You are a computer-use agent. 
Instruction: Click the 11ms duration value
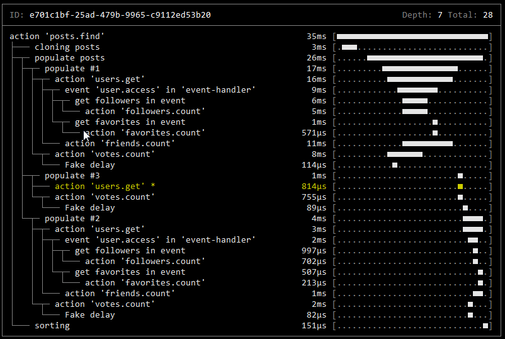[x=317, y=144]
